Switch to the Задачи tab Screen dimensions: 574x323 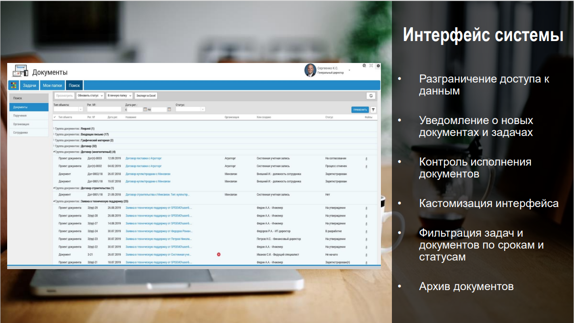30,85
